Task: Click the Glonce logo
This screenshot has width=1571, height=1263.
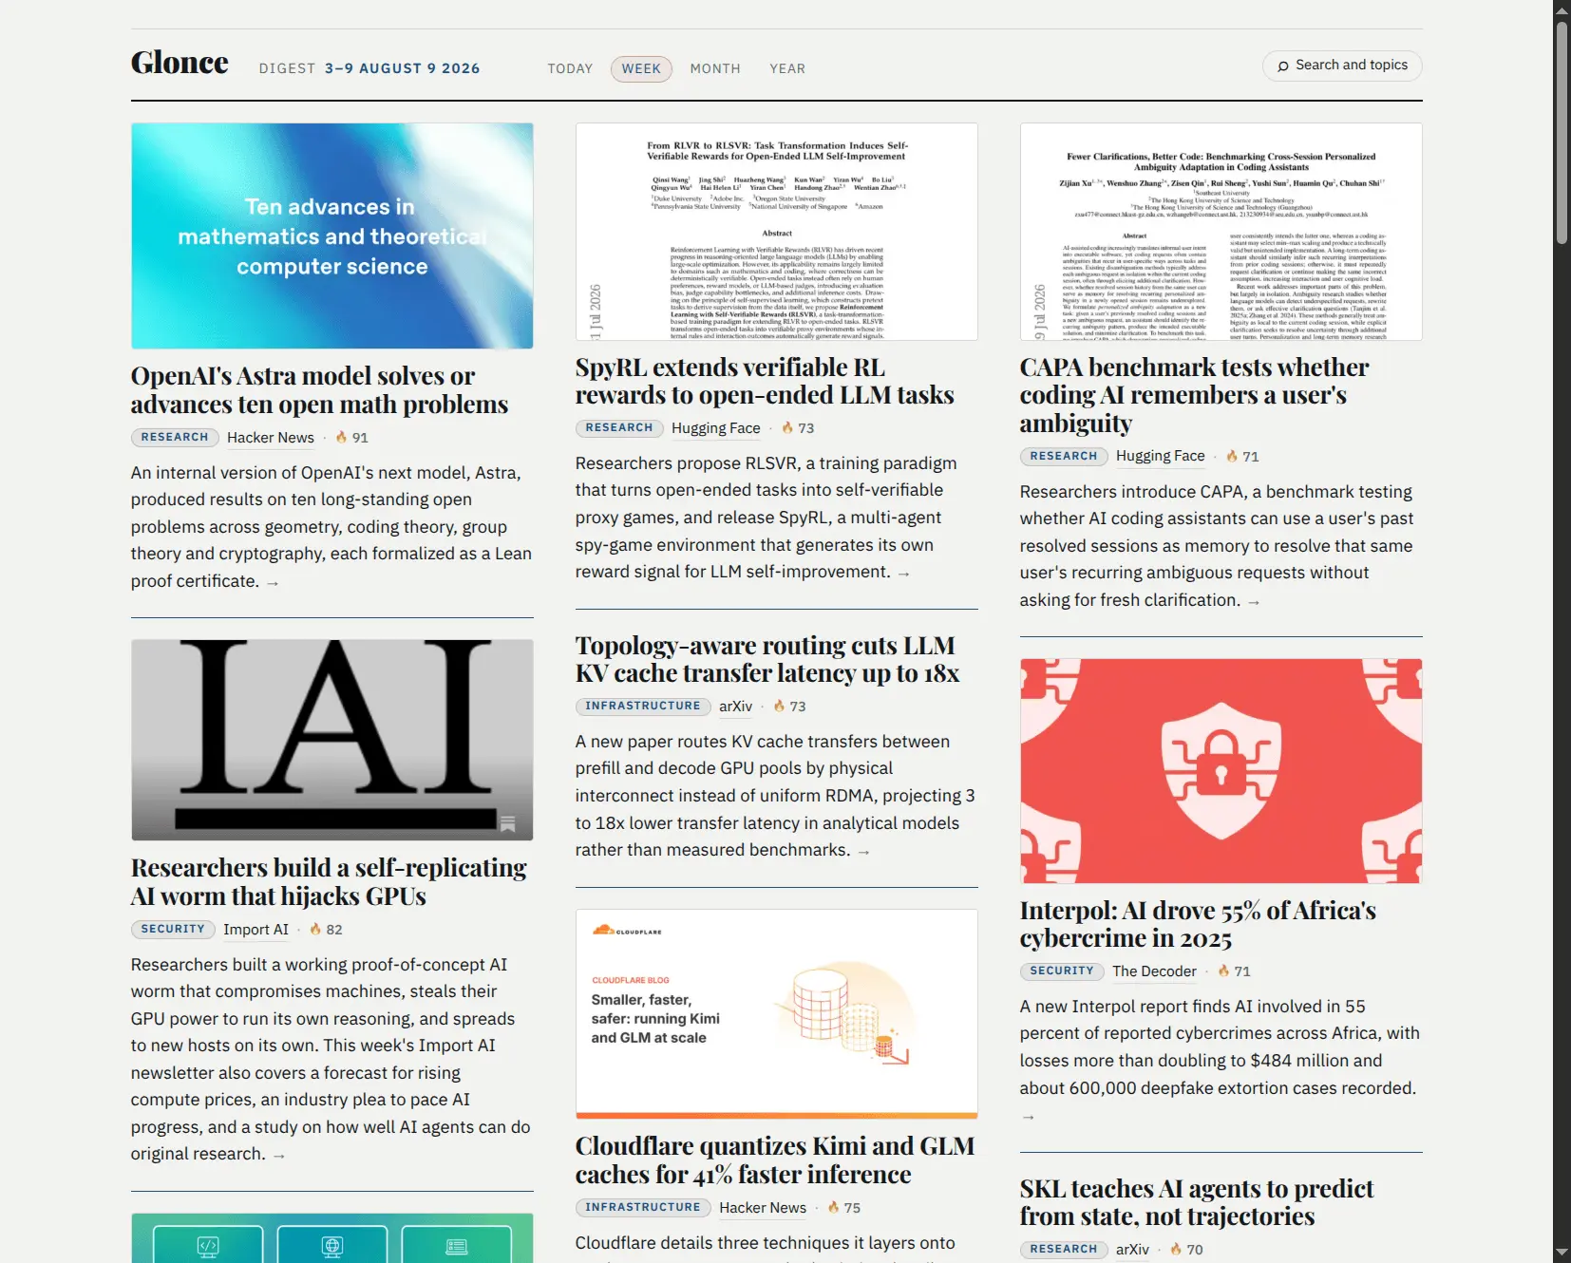Action: click(x=180, y=63)
